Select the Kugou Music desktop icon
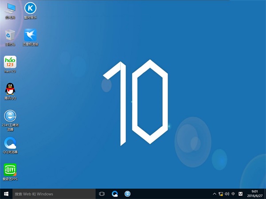Image resolution: width=266 pixels, height=199 pixels. point(30,9)
